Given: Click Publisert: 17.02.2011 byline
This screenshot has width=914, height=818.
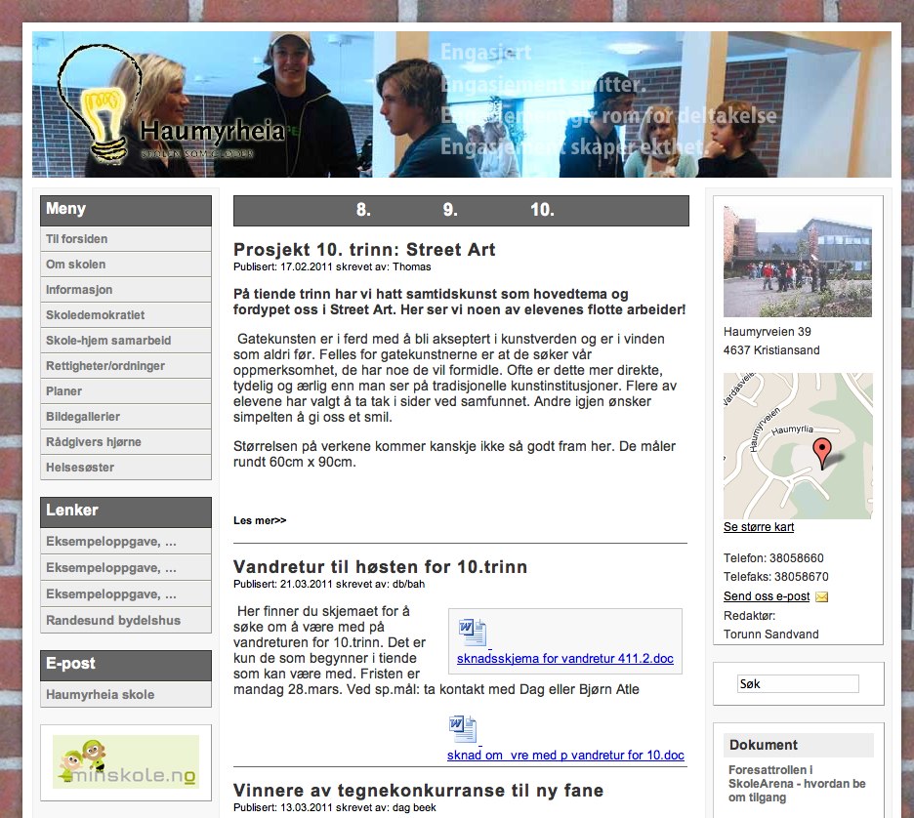Looking at the screenshot, I should [332, 266].
